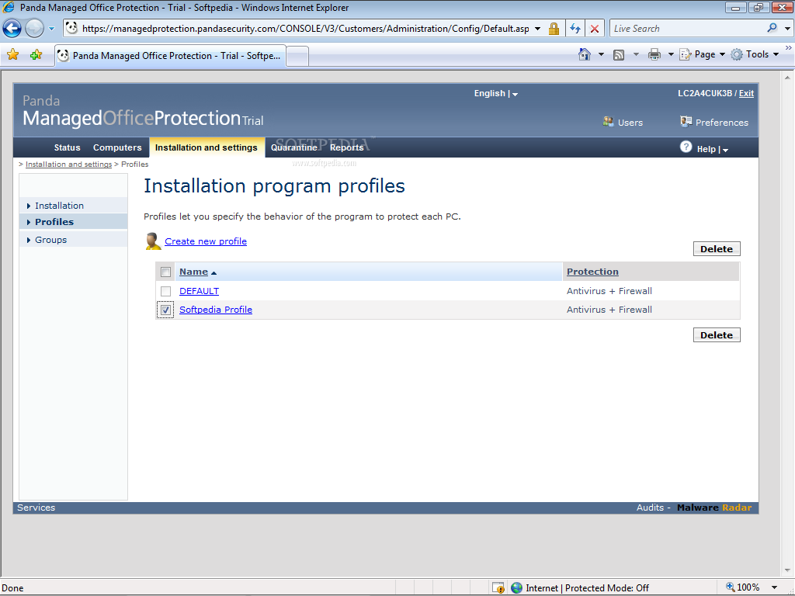Image resolution: width=795 pixels, height=596 pixels.
Task: Click the browser Forward arrow button
Action: 34,29
